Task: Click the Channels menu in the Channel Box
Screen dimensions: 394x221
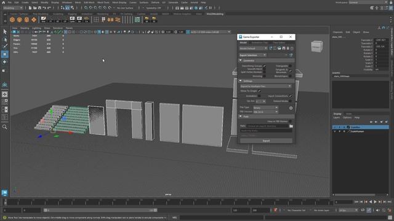Action: click(338, 33)
